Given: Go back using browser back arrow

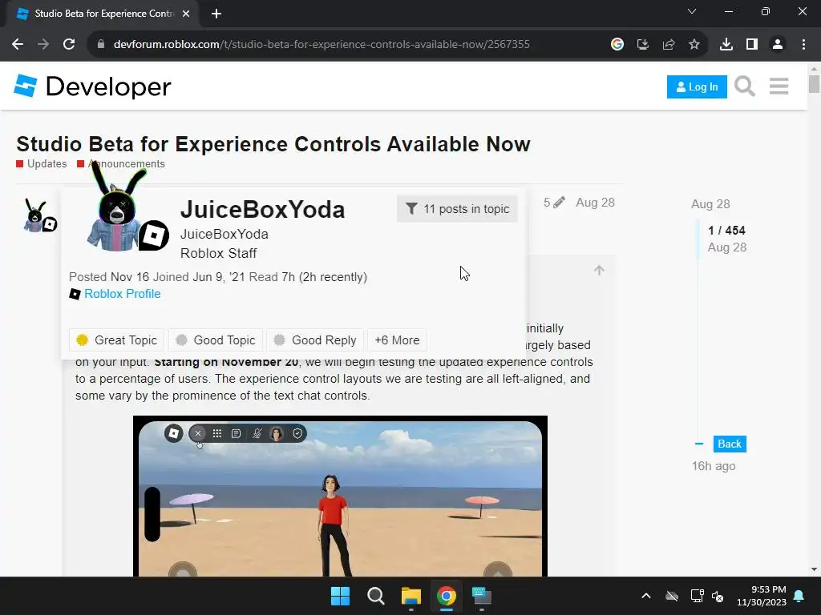Looking at the screenshot, I should tap(18, 45).
